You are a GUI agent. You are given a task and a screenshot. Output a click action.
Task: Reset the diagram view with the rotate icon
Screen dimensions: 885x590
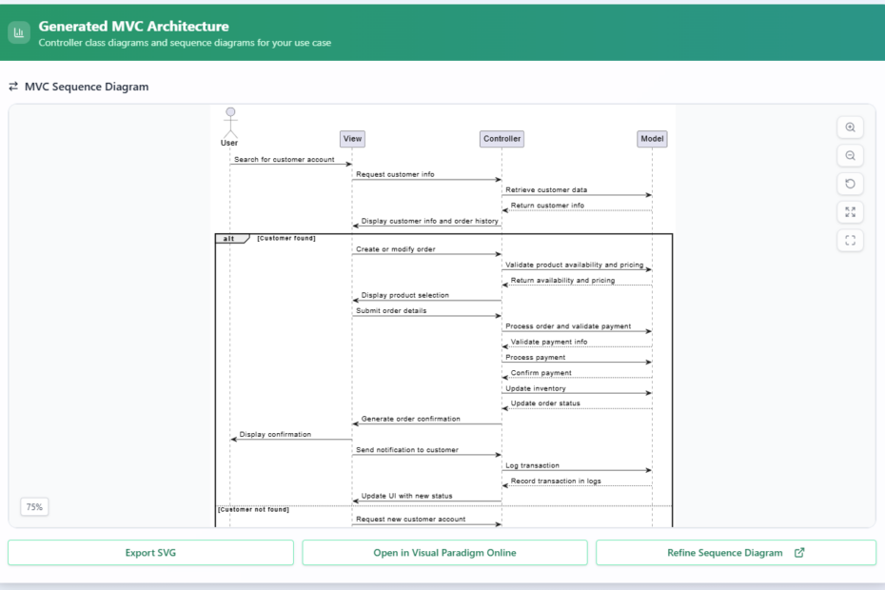pos(850,184)
